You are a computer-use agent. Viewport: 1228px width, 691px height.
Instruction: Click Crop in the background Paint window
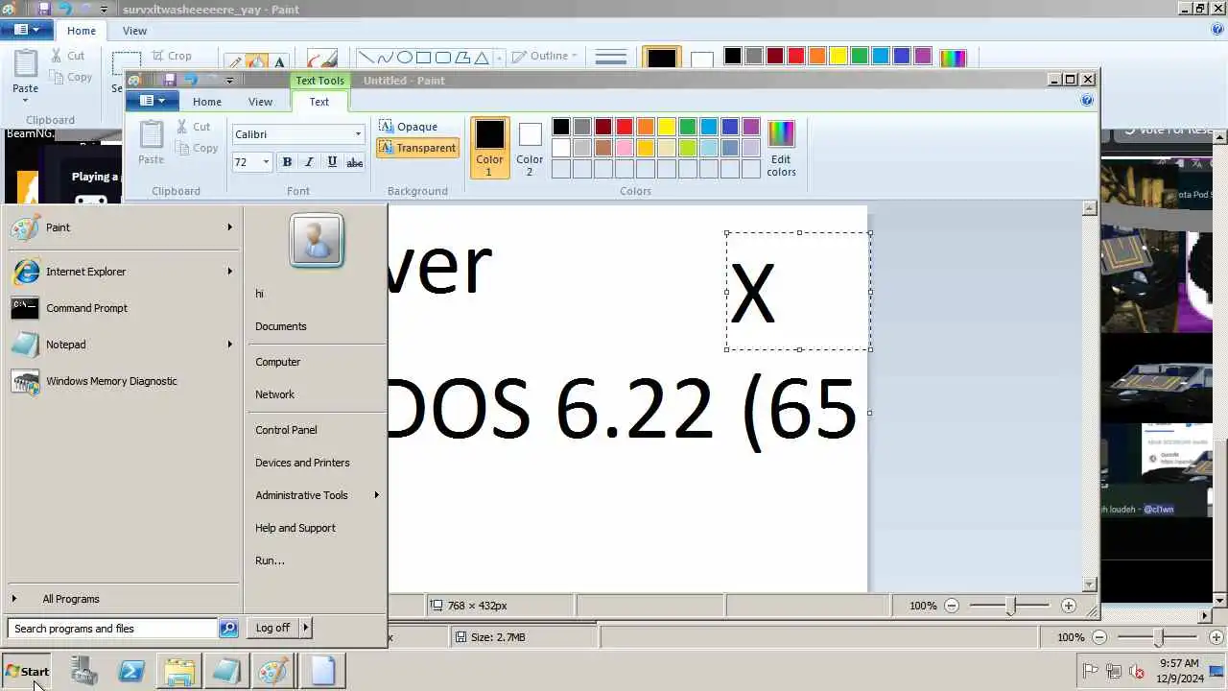pos(172,56)
